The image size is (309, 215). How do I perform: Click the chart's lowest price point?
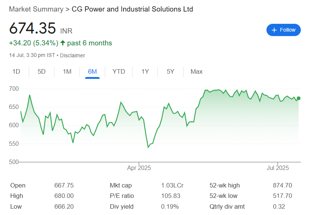pos(148,147)
